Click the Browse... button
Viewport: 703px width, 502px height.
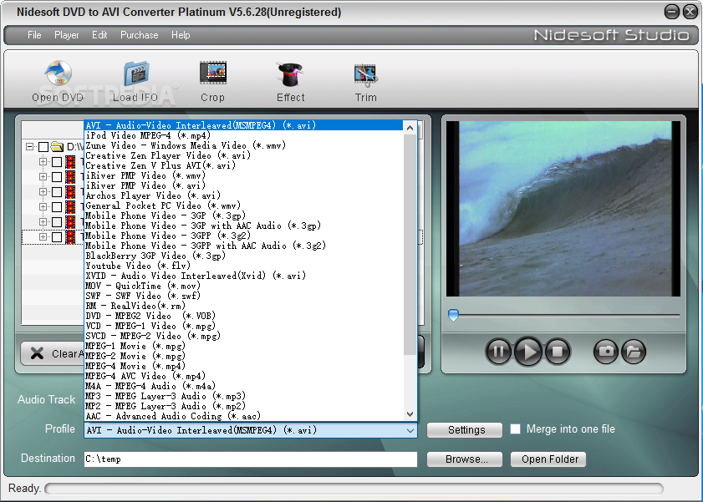coord(465,459)
